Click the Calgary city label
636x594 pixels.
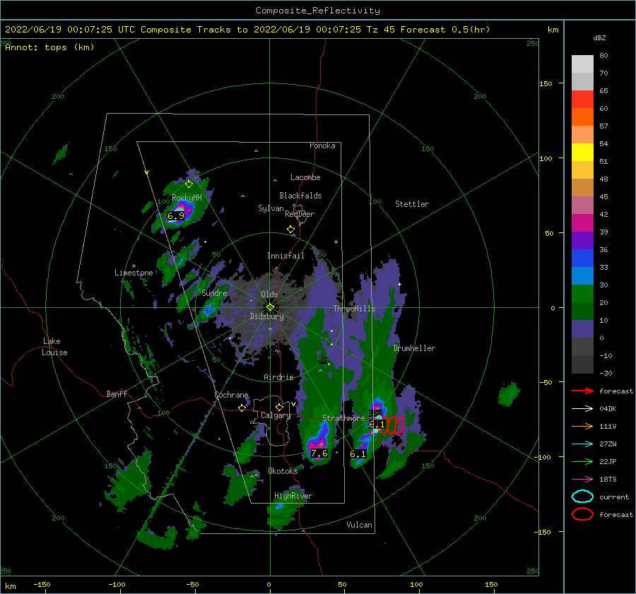click(276, 415)
